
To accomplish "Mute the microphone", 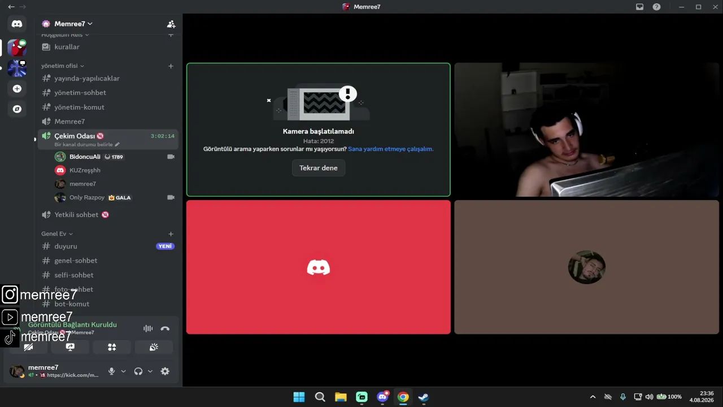I will [x=111, y=371].
